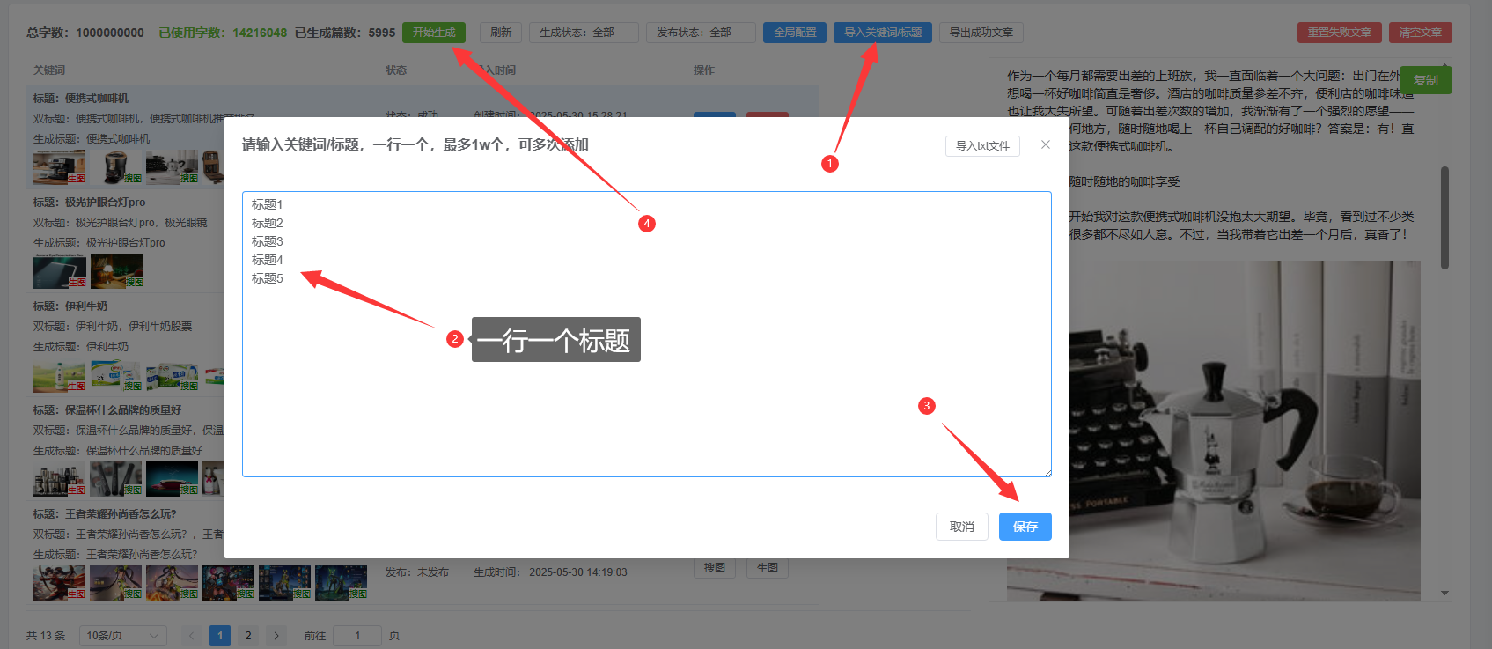Open first coffee machine thumbnail
The image size is (1492, 649).
click(60, 167)
